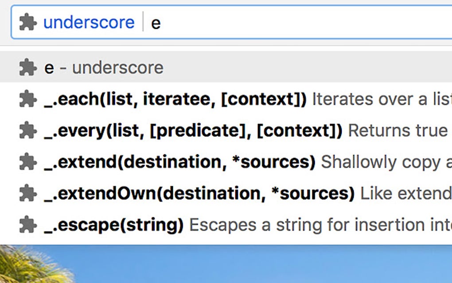Click the underscore keyword label
This screenshot has width=452, height=283.
(88, 22)
